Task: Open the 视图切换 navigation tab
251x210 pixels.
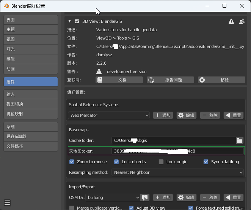Action: tap(31, 104)
